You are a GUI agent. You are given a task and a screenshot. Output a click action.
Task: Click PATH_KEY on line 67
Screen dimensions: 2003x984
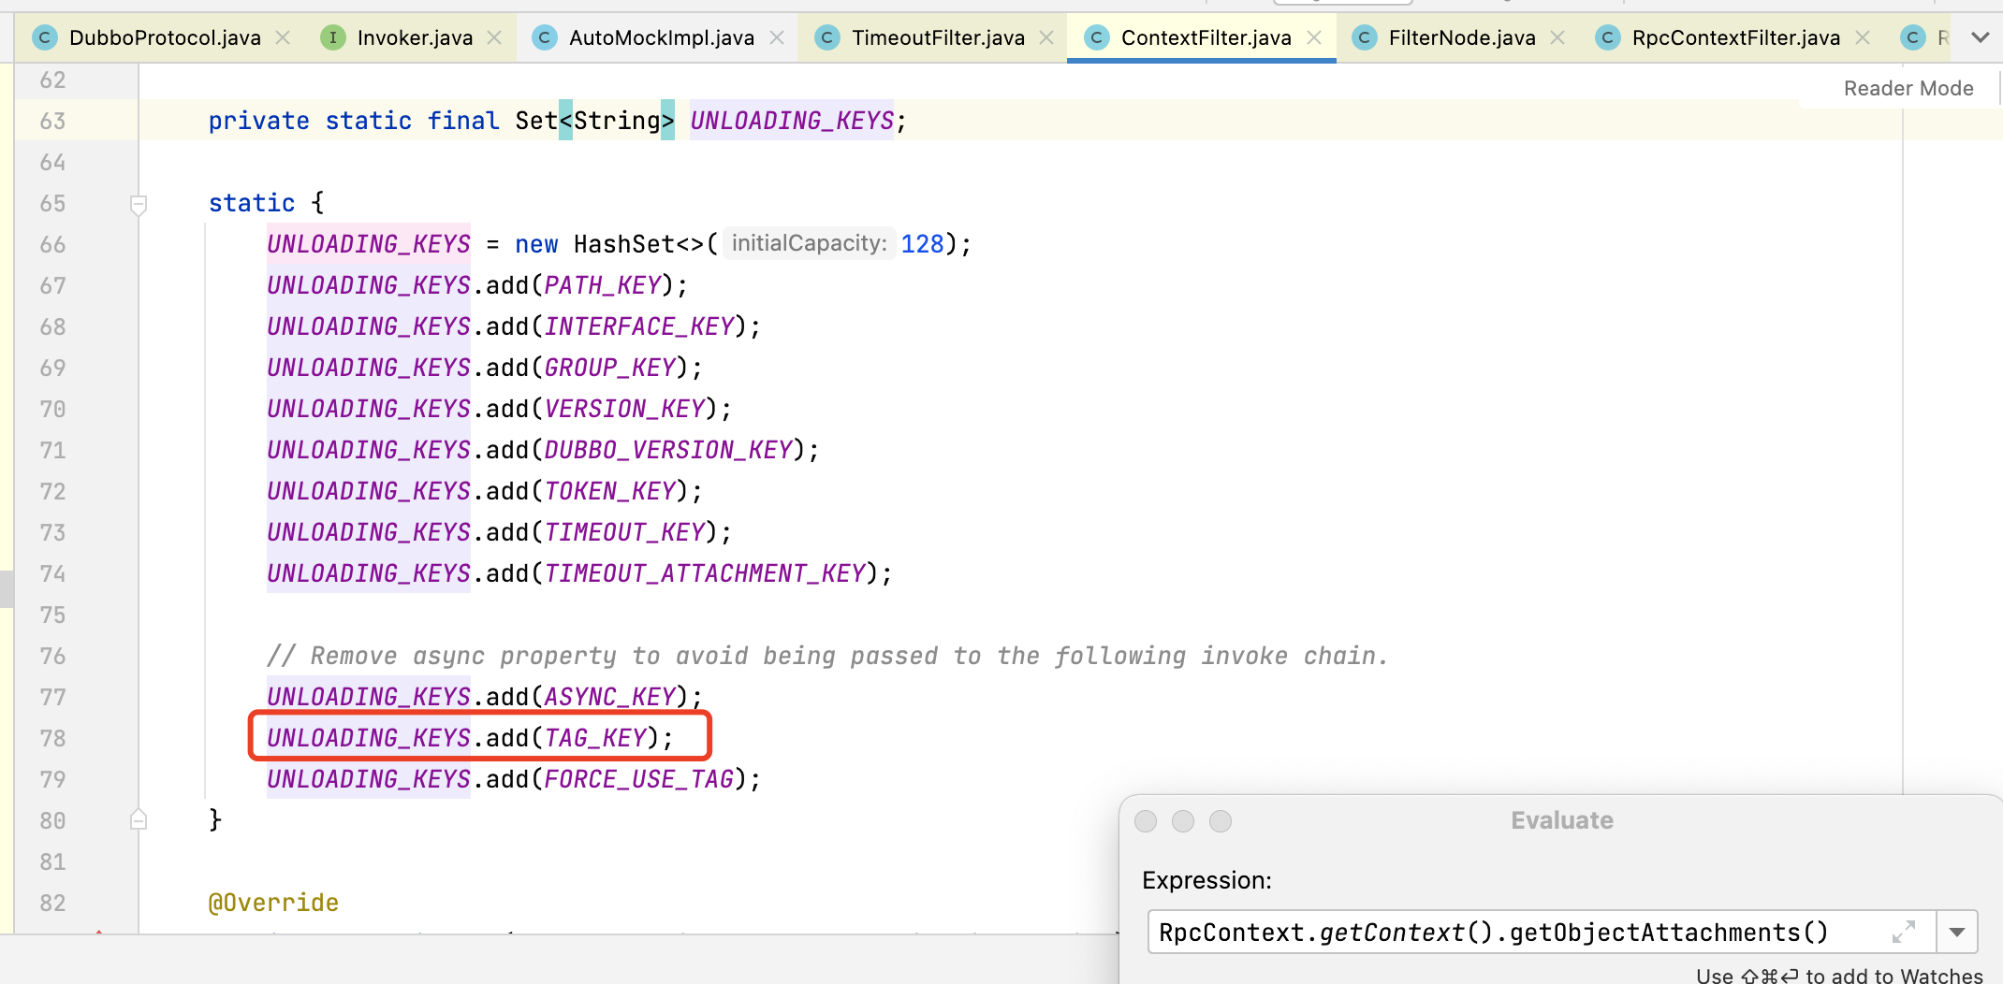pyautogui.click(x=603, y=285)
